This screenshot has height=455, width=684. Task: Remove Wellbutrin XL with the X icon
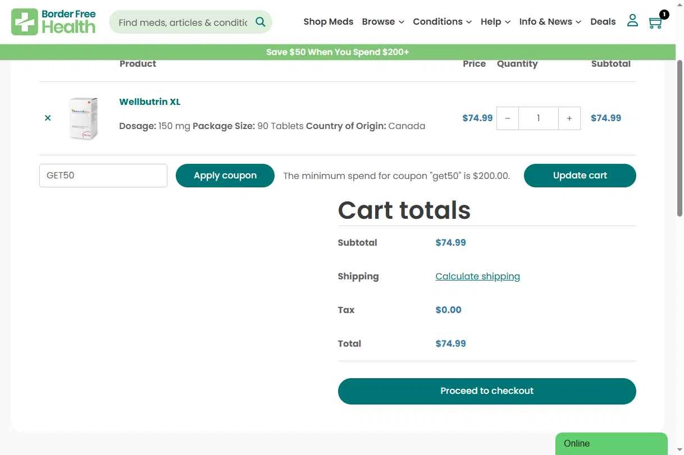click(48, 118)
